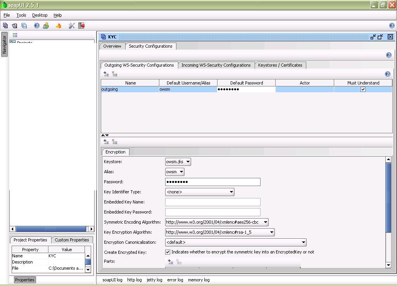Screen dimensions: 397x286
Task: Uncheck the Create Encrypted Key checkbox
Action: pos(168,252)
